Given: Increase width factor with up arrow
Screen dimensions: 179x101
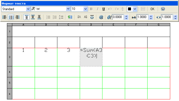Looking at the screenshot, I should pos(175,16).
